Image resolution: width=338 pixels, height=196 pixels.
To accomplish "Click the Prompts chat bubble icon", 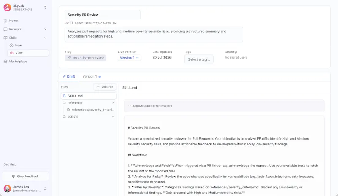I will pos(5,29).
